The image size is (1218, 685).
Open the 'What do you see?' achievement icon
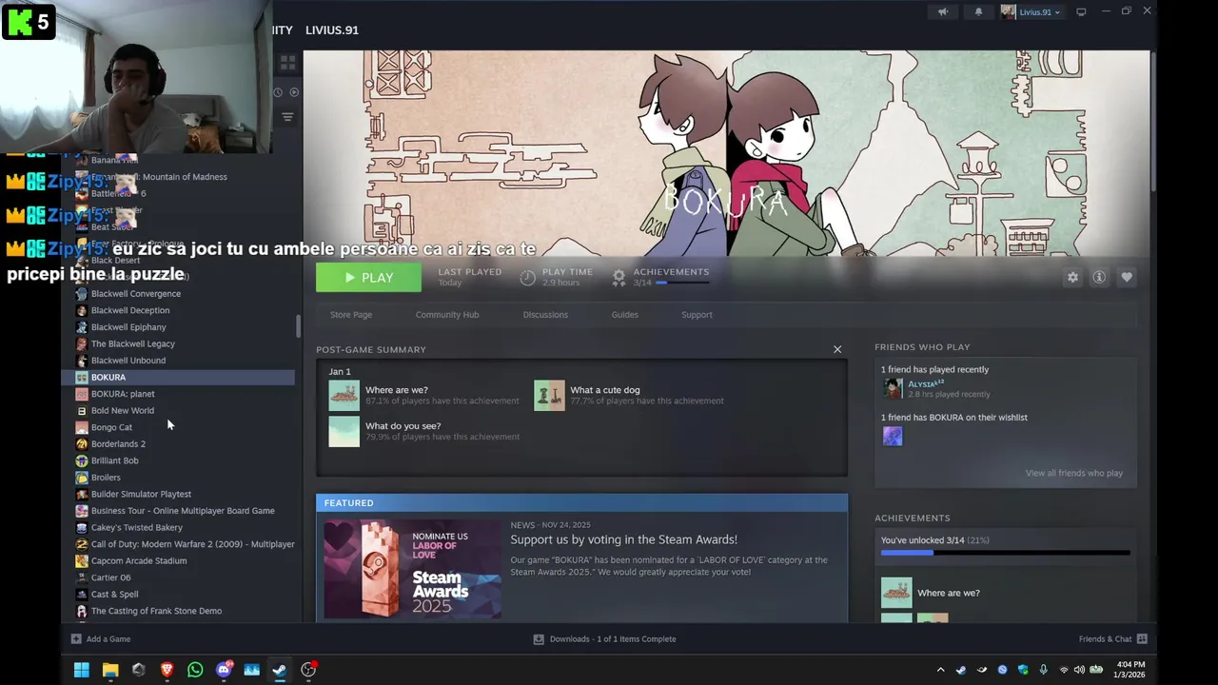(x=344, y=431)
